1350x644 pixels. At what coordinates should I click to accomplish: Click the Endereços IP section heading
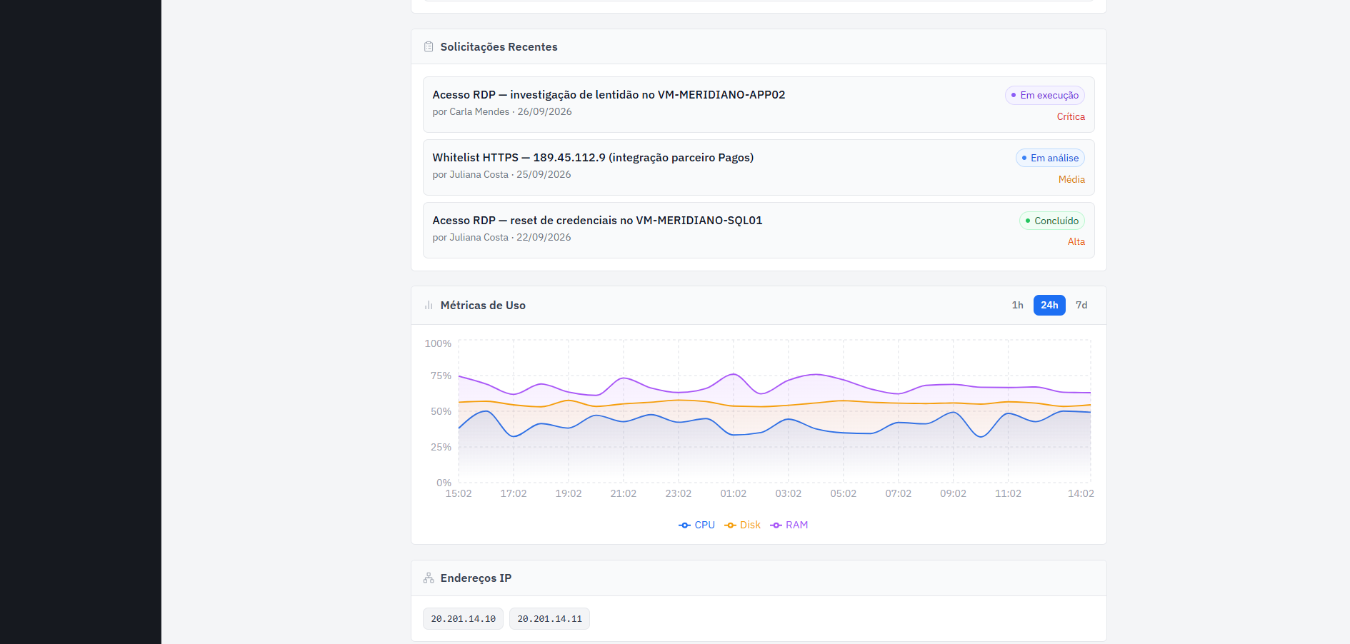(476, 578)
